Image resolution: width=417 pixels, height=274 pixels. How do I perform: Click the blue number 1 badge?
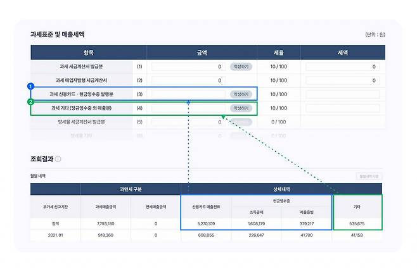(x=30, y=85)
